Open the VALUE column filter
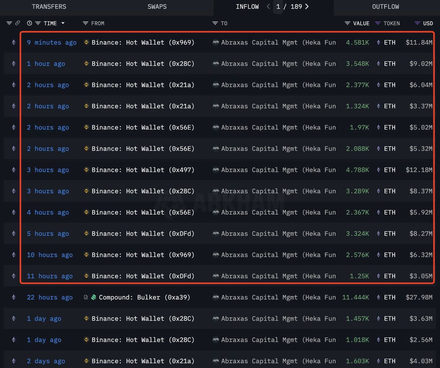 (x=348, y=23)
